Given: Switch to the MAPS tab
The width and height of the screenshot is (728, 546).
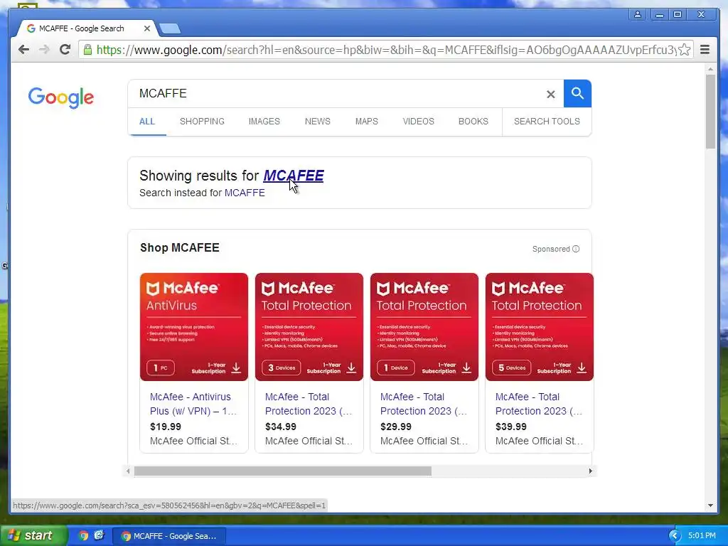Looking at the screenshot, I should 366,122.
